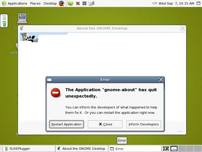The width and height of the screenshot is (202, 152).
Task: Select the Error taskbar entry
Action: [x=135, y=149]
